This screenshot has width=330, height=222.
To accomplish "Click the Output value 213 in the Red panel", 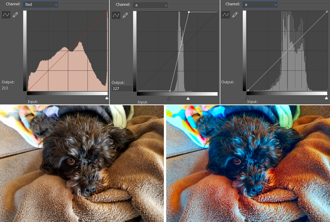I will pos(5,88).
